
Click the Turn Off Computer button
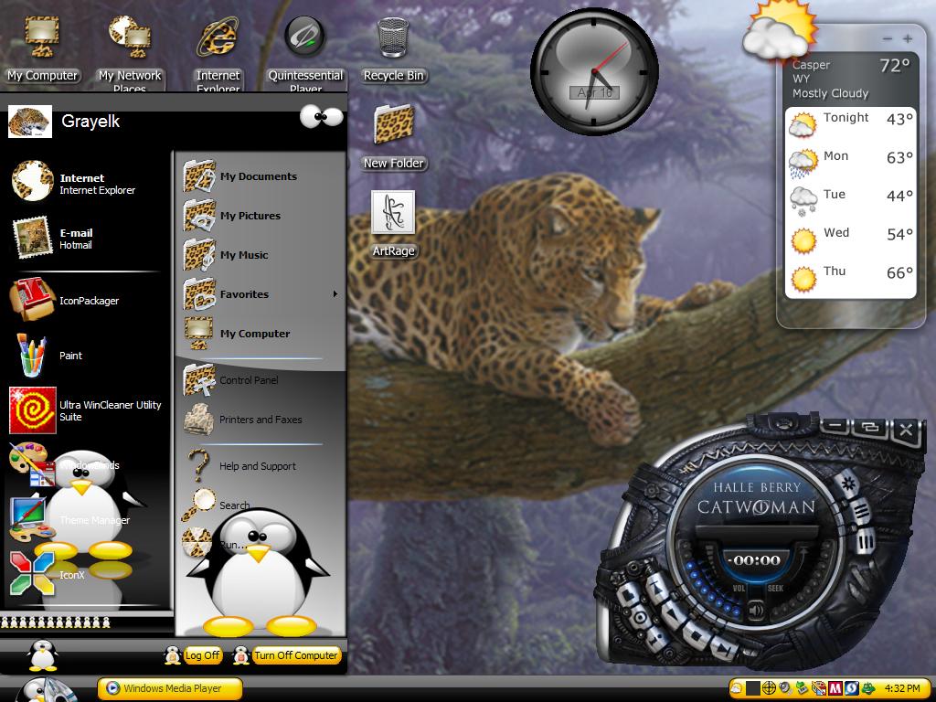point(297,654)
